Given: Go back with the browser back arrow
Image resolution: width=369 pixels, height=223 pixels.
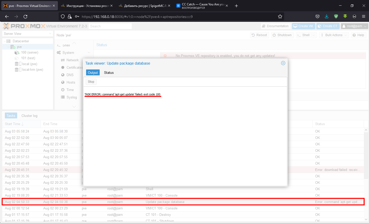Looking at the screenshot, I should pos(7,16).
